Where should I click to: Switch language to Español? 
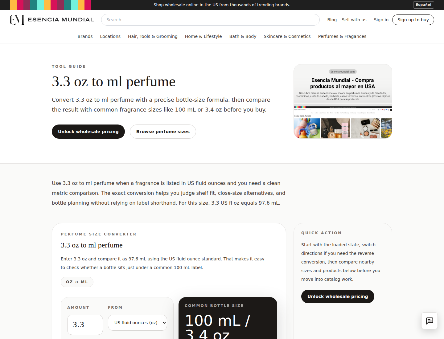point(423,5)
